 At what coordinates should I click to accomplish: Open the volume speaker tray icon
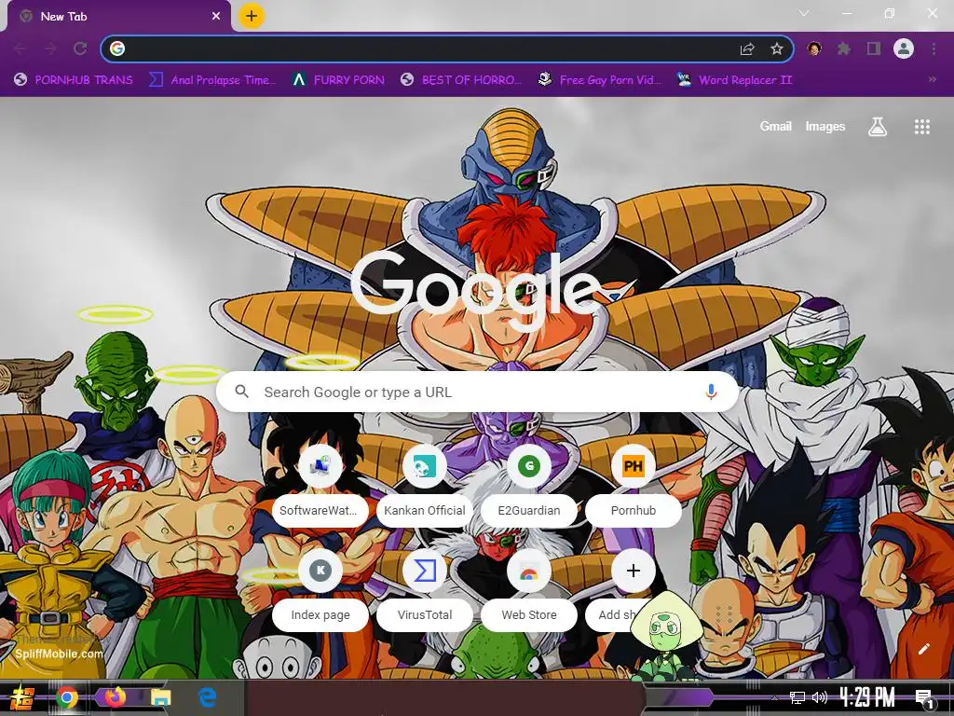coord(820,697)
